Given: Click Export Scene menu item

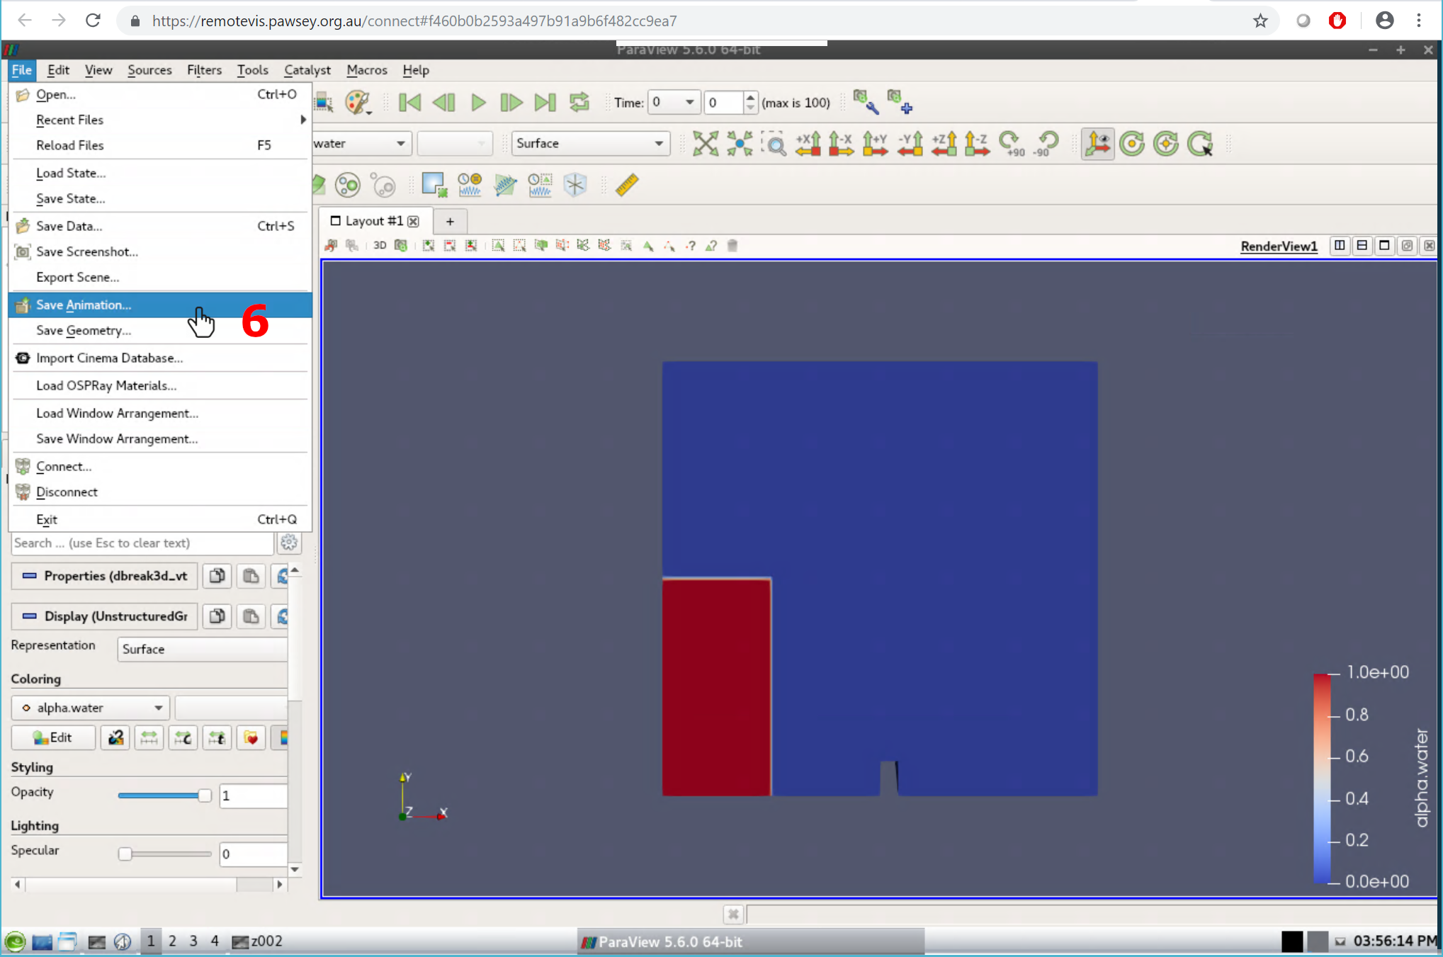Looking at the screenshot, I should point(160,277).
